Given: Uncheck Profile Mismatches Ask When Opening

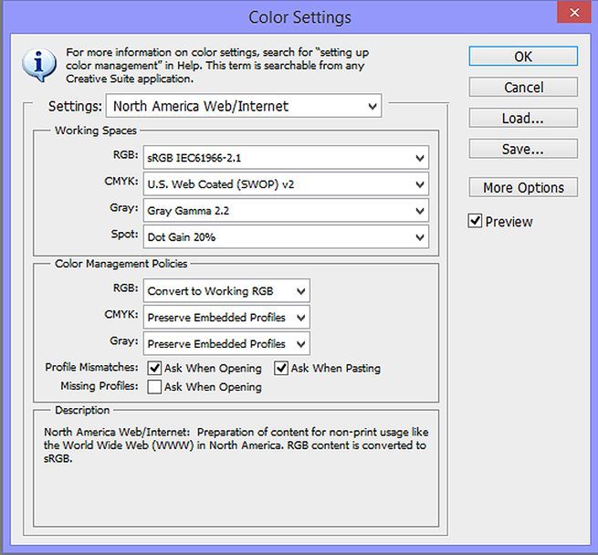Looking at the screenshot, I should click(154, 368).
